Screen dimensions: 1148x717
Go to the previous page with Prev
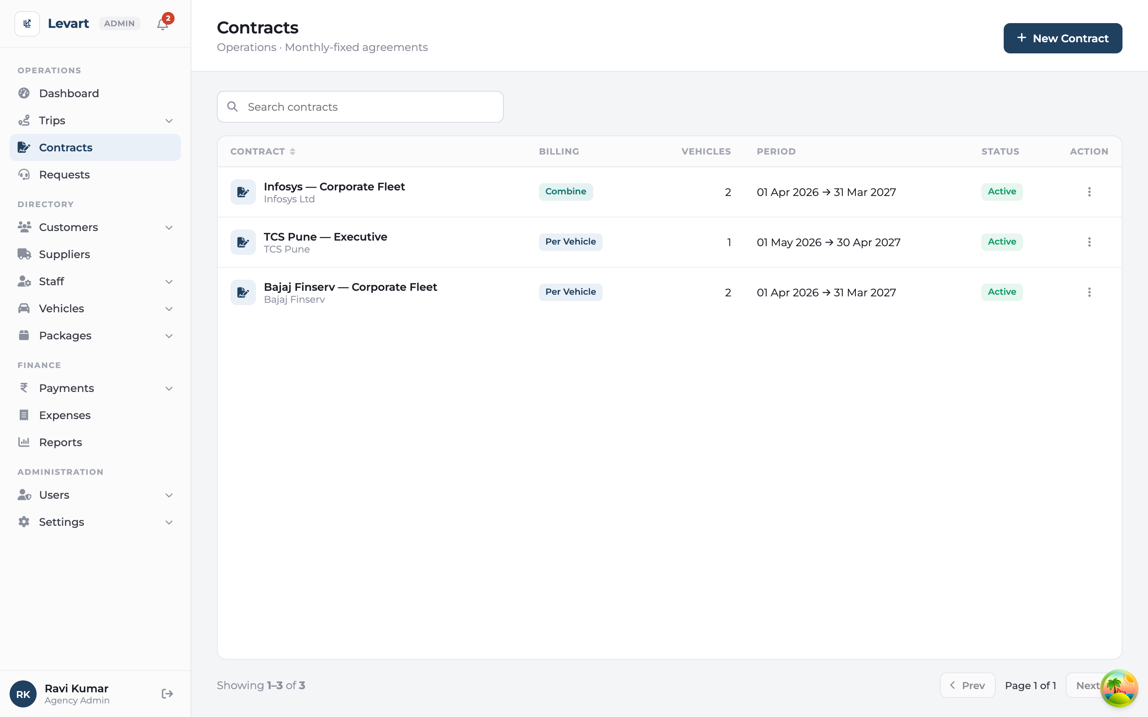(967, 685)
